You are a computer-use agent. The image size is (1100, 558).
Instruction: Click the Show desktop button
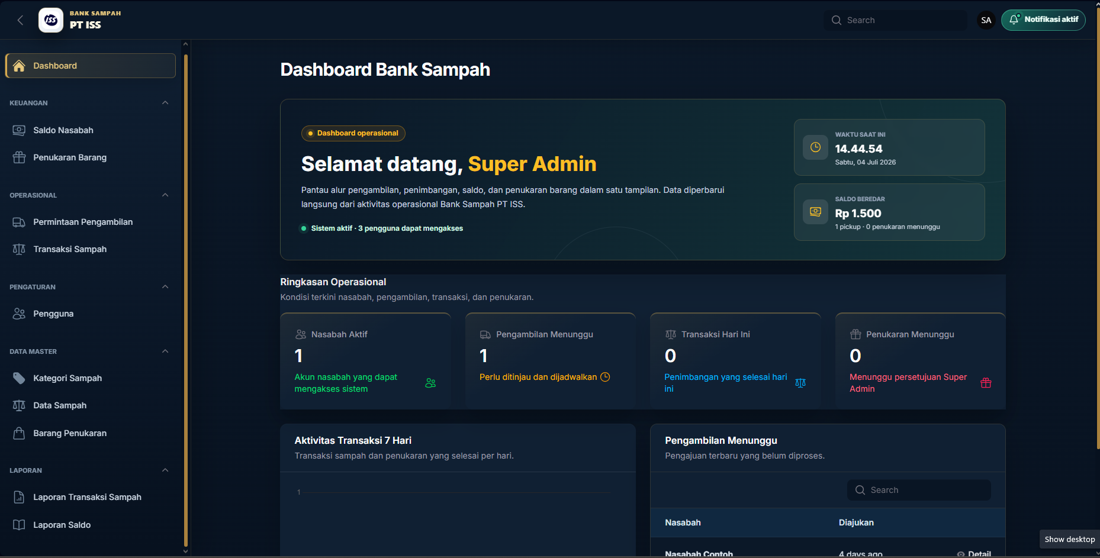coord(1070,539)
